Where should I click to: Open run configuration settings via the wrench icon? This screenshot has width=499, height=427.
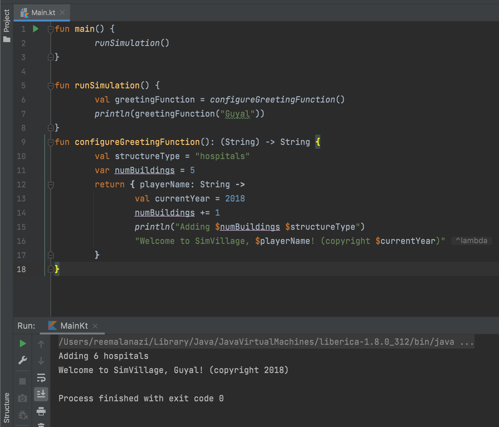point(22,360)
